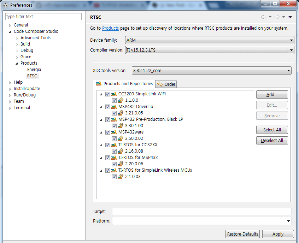Open the XDCtools version dropdown
Image resolution: width=299 pixels, height=243 pixels.
point(211,71)
